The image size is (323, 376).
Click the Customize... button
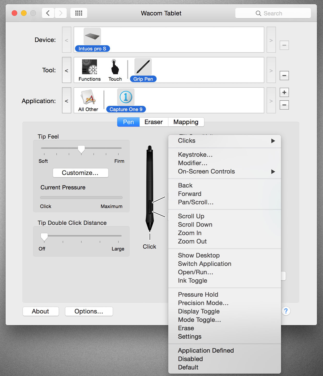[80, 173]
